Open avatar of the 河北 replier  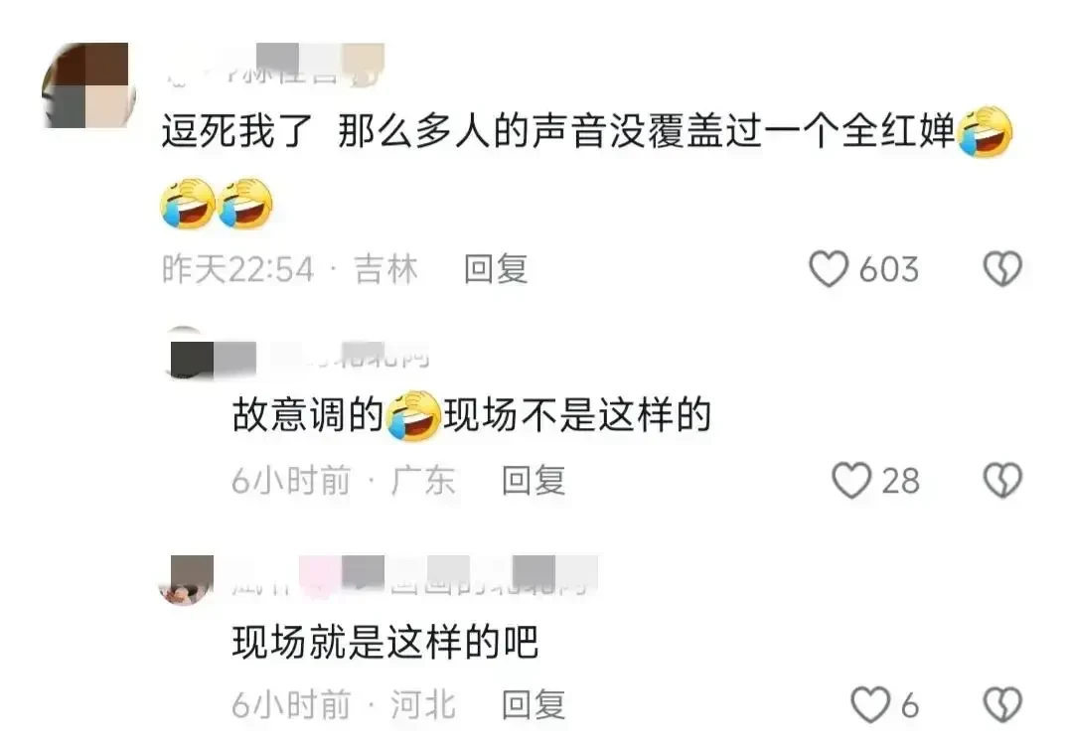click(186, 580)
